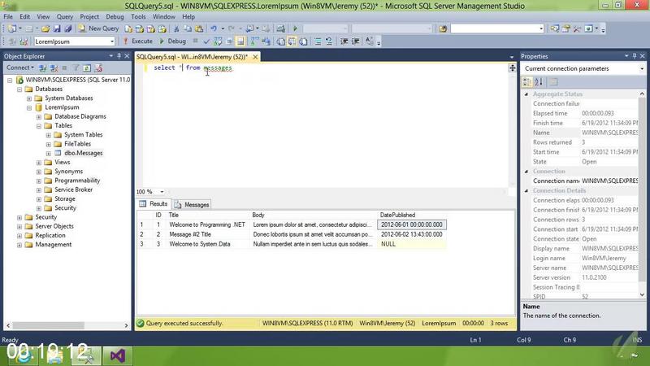Viewport: 650px width, 366px height.
Task: Click the Find text input box in toolbar
Action: click(494, 28)
